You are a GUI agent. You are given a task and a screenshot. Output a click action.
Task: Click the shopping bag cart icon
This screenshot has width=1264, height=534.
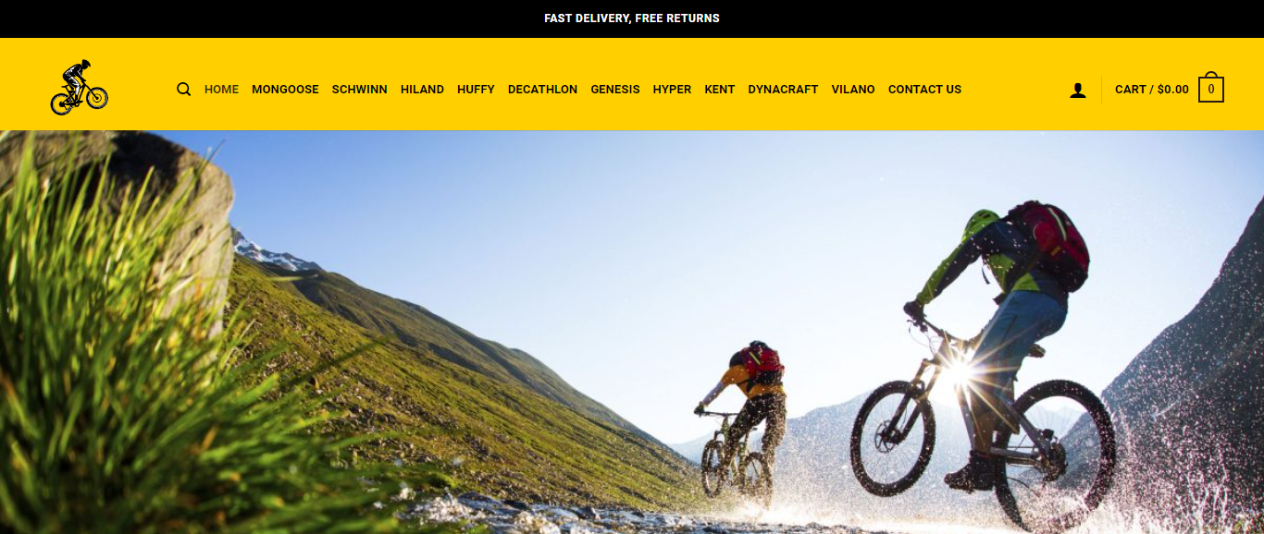pyautogui.click(x=1210, y=89)
